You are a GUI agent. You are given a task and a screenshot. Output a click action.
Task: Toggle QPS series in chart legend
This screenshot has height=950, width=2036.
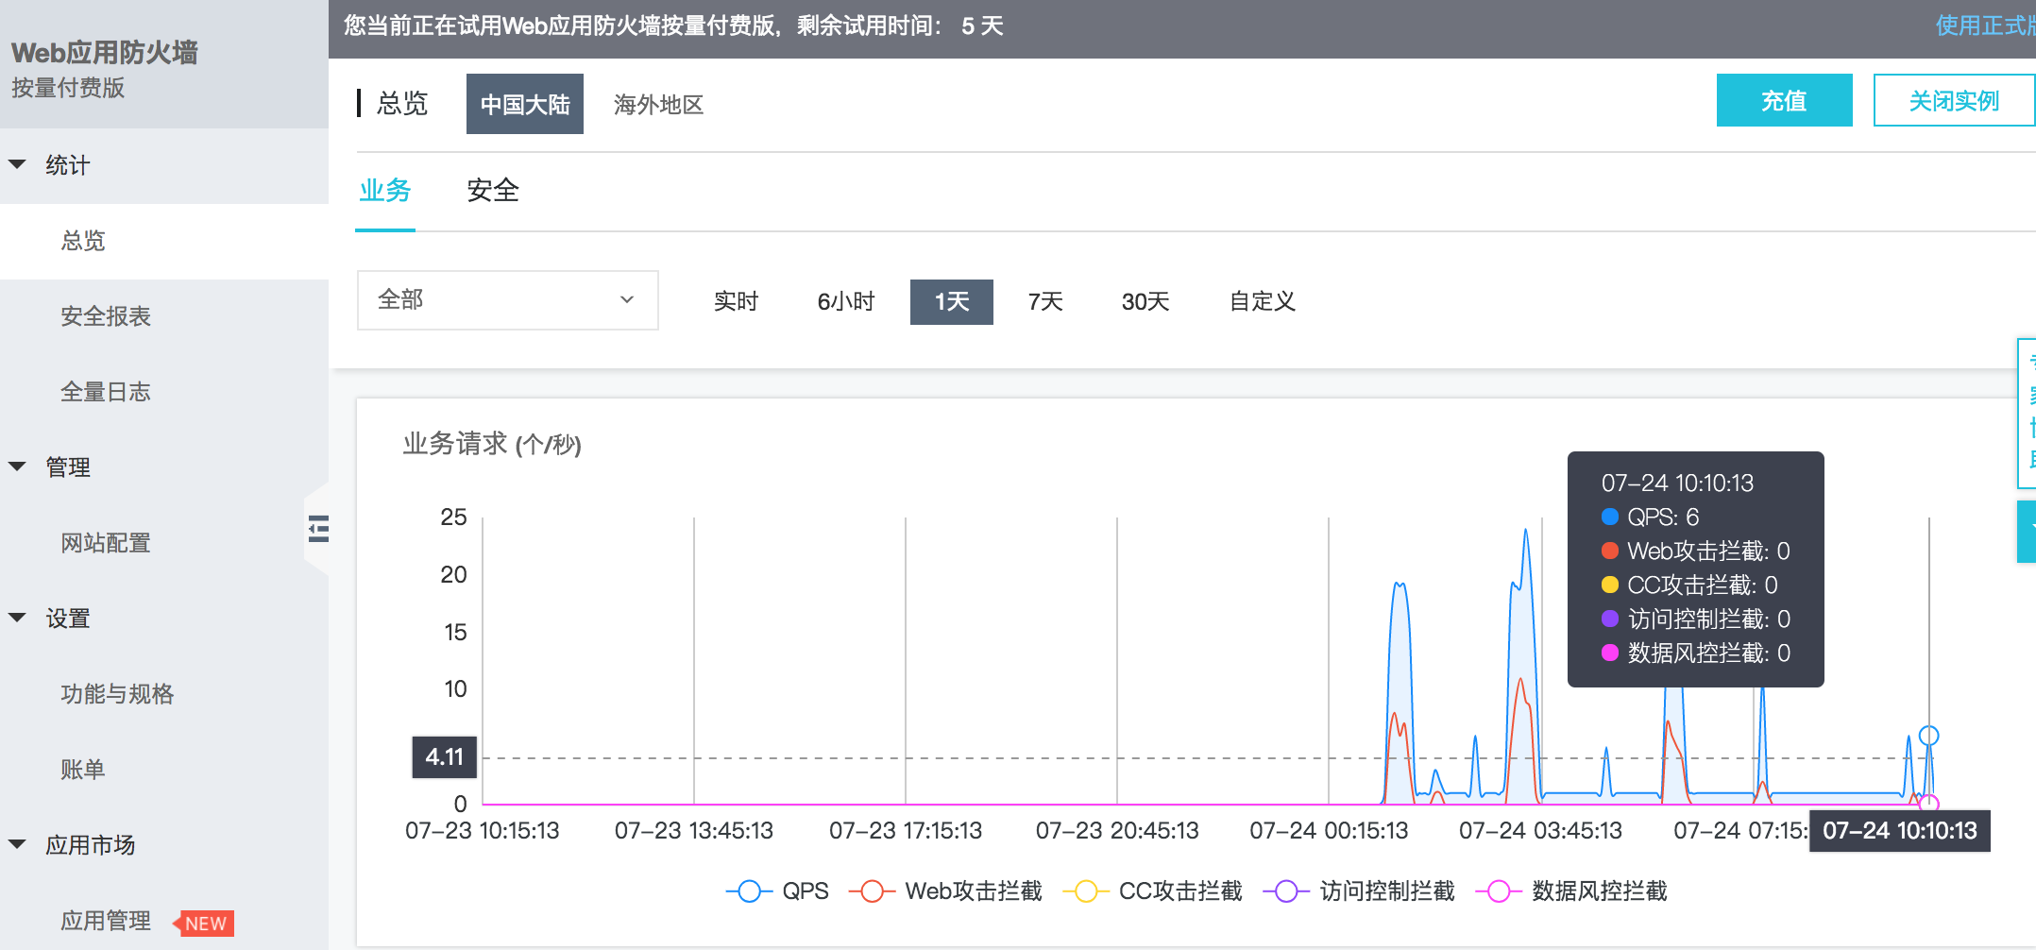point(777,891)
